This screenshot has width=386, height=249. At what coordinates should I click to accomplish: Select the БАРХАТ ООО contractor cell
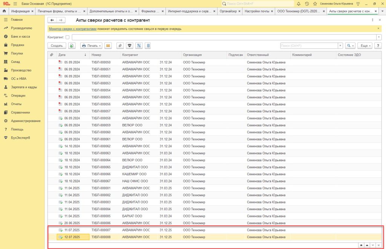click(x=132, y=216)
